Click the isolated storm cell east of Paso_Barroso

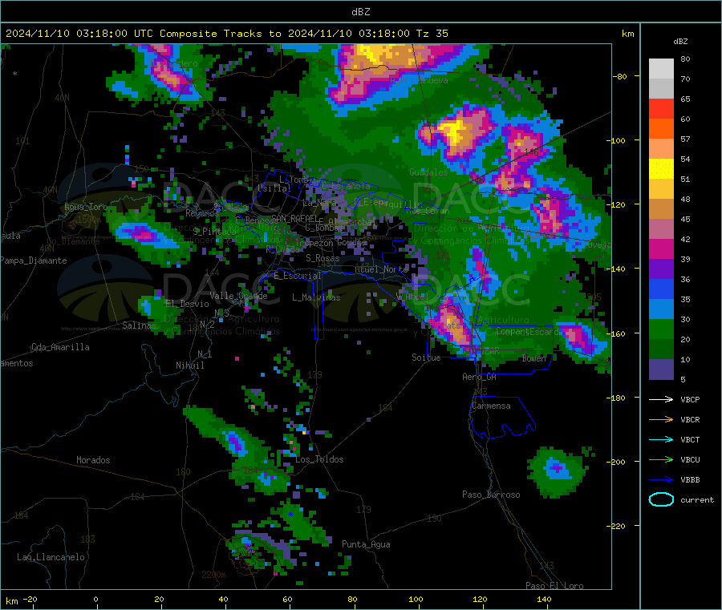(558, 471)
